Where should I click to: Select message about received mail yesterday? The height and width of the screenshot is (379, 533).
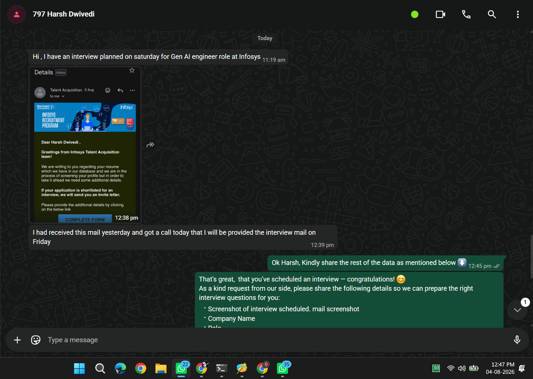tap(183, 237)
